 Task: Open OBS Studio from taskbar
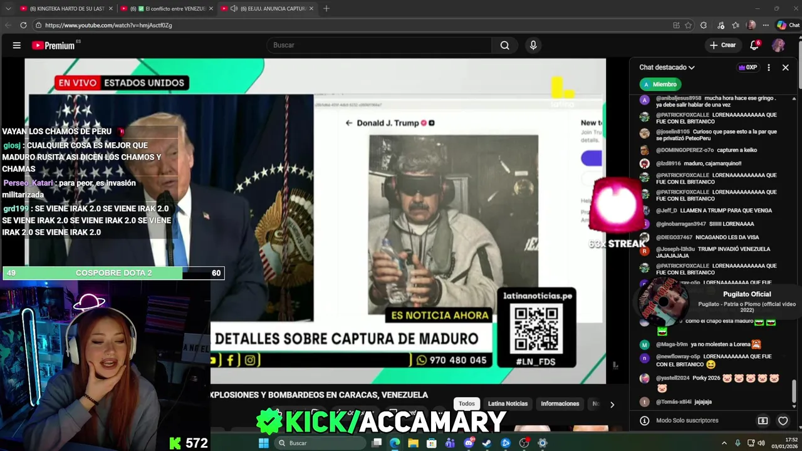(524, 443)
